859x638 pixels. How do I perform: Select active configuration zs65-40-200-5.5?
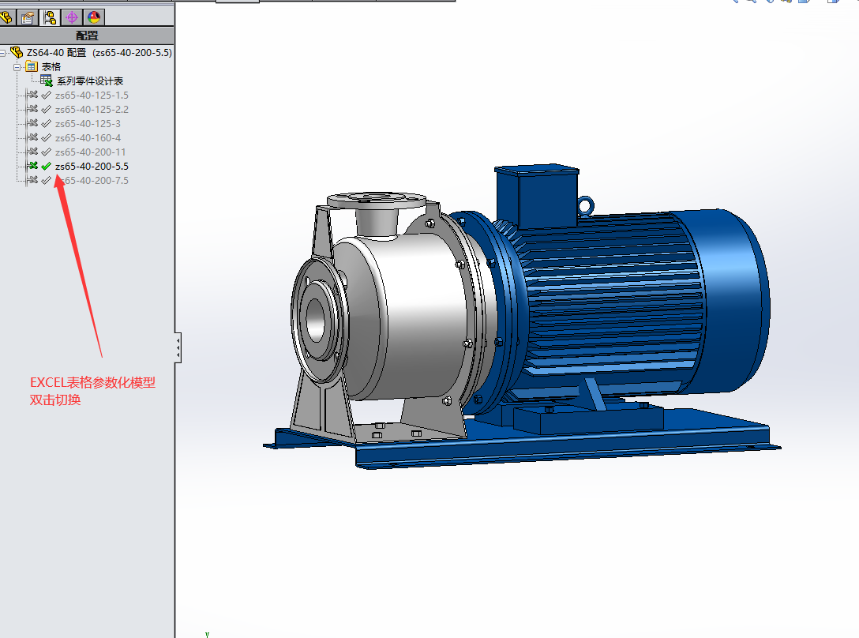92,166
